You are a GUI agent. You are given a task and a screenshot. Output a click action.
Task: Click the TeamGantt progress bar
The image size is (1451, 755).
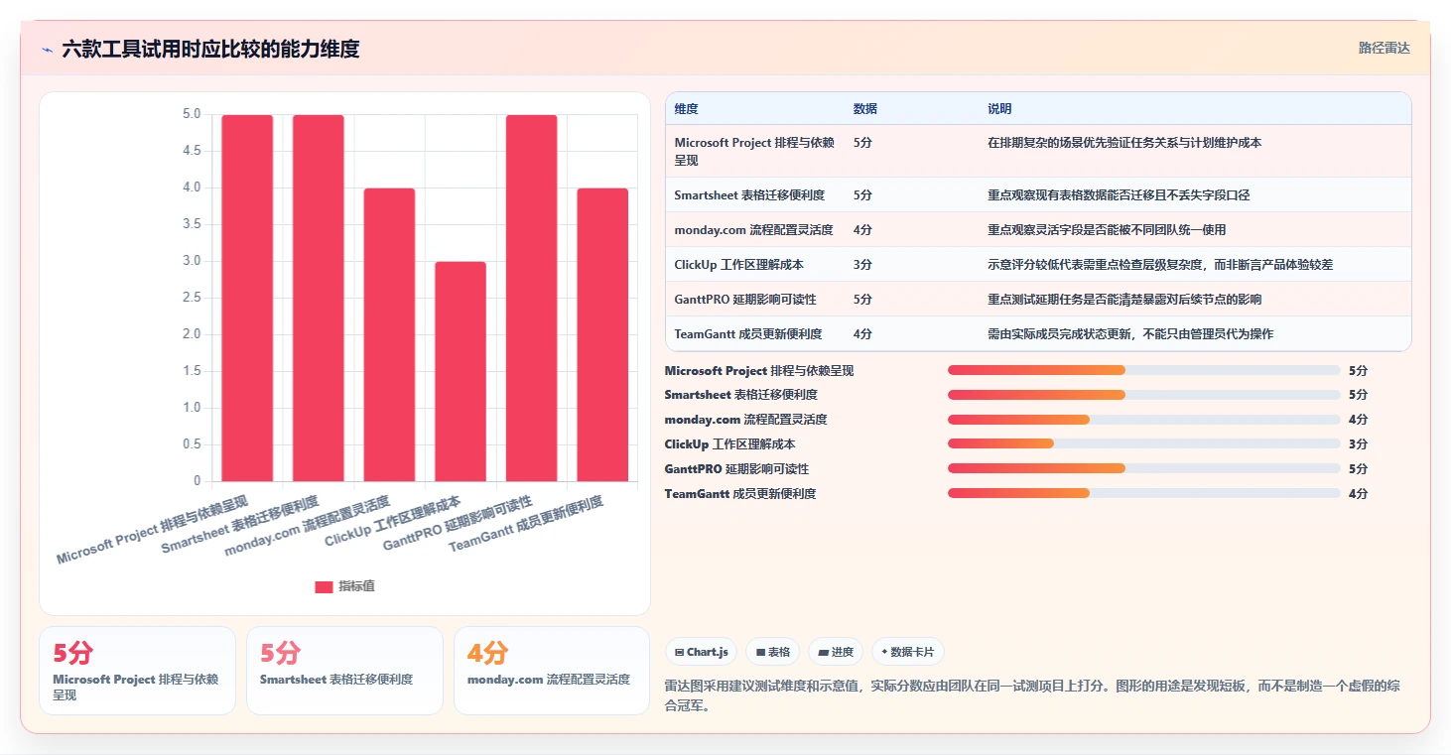[1143, 493]
